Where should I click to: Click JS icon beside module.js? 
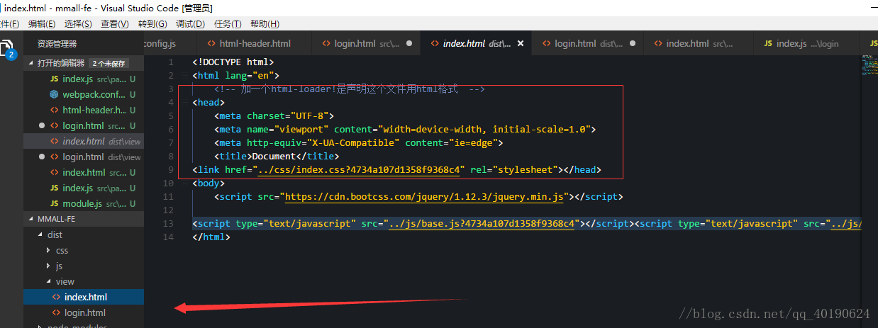click(x=55, y=203)
